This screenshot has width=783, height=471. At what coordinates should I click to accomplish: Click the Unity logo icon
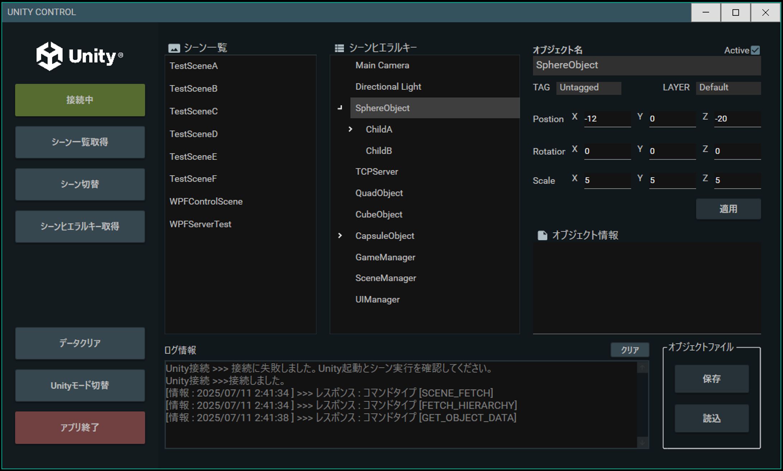pyautogui.click(x=49, y=56)
